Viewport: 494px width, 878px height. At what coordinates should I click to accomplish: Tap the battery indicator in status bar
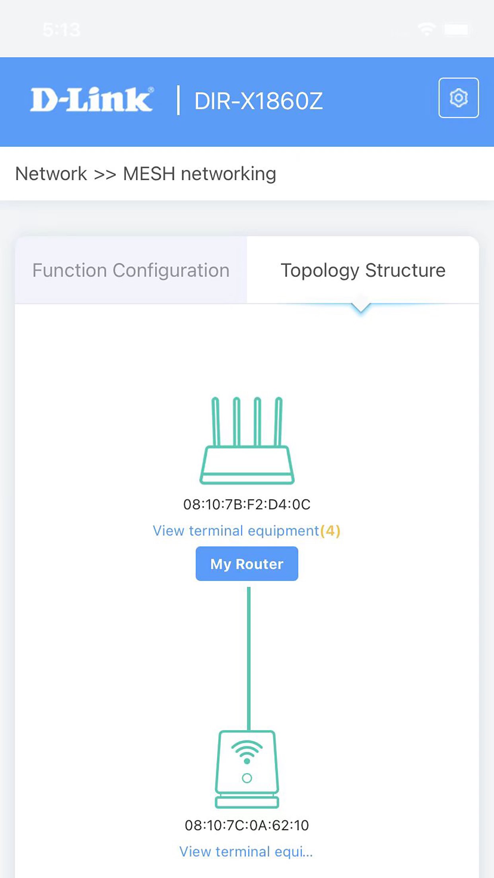(457, 29)
